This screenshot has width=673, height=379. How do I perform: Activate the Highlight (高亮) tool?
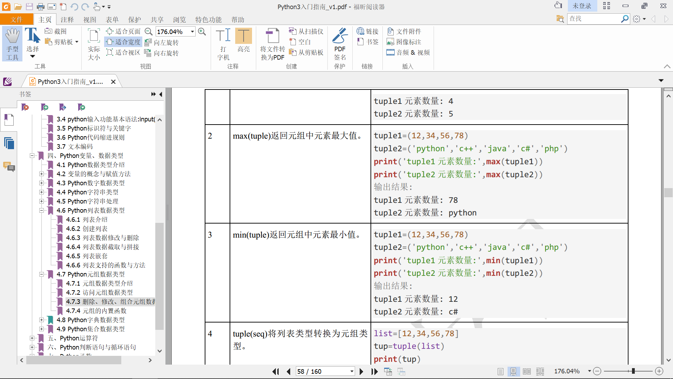click(x=243, y=40)
